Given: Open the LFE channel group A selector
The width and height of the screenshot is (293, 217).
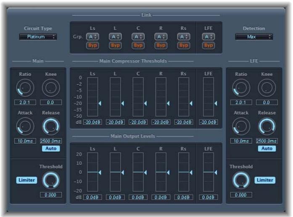Looking at the screenshot, I should pos(209,37).
